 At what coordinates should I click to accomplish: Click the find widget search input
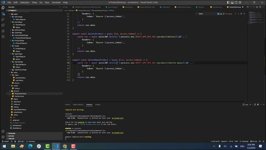point(208,14)
